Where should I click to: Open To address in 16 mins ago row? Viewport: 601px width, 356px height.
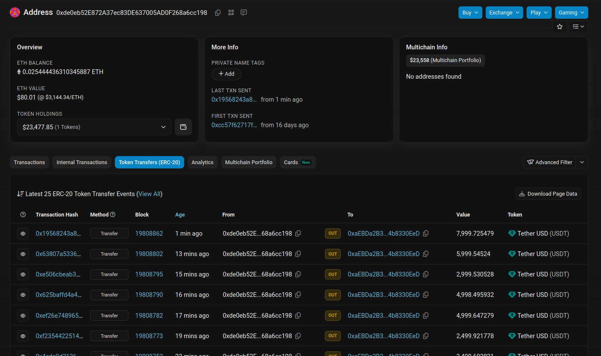(x=384, y=295)
